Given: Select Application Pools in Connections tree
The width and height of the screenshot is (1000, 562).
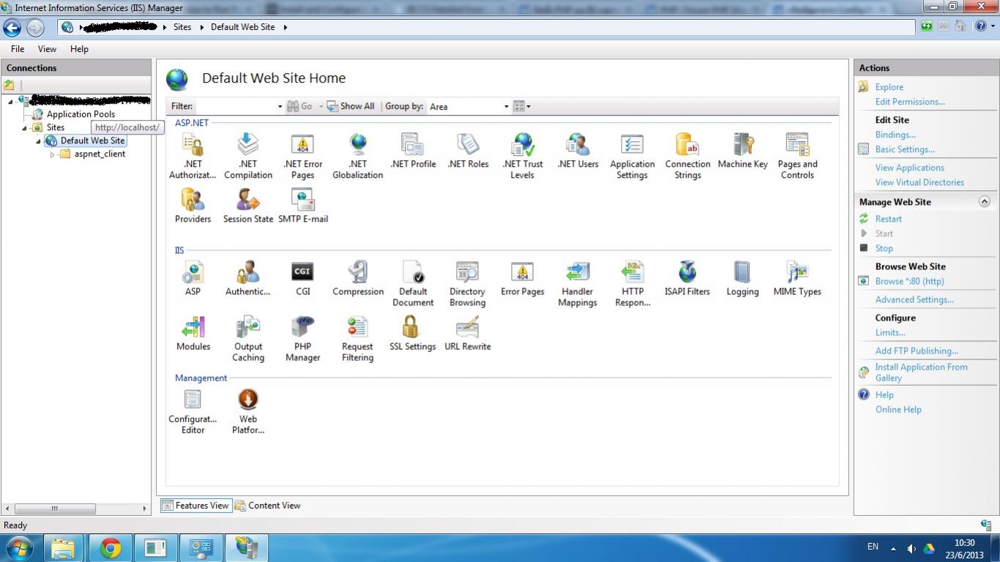Looking at the screenshot, I should [81, 114].
